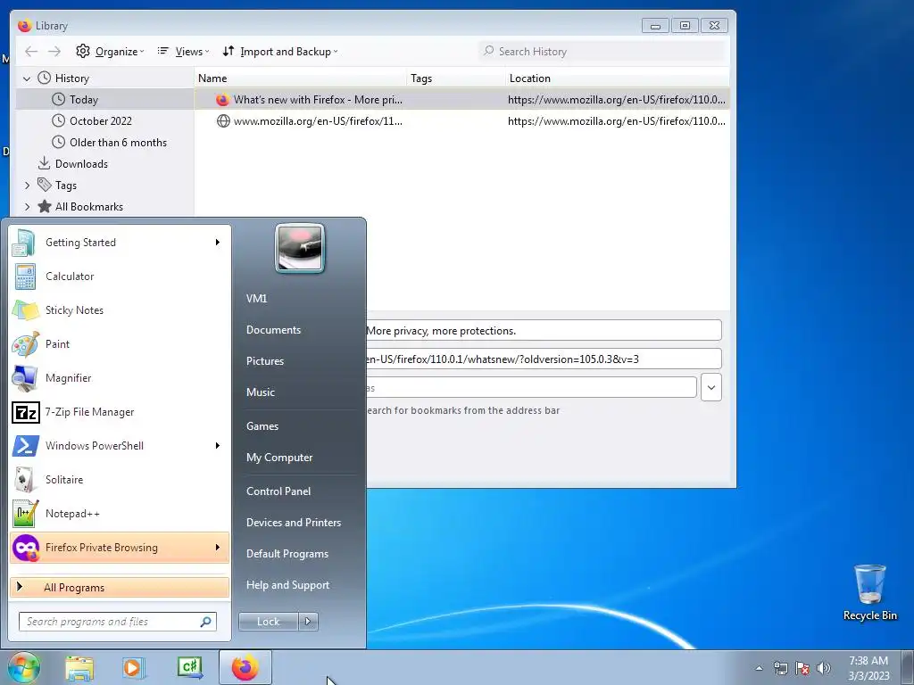Open VM1 user folder
This screenshot has height=685, width=914.
pos(256,298)
